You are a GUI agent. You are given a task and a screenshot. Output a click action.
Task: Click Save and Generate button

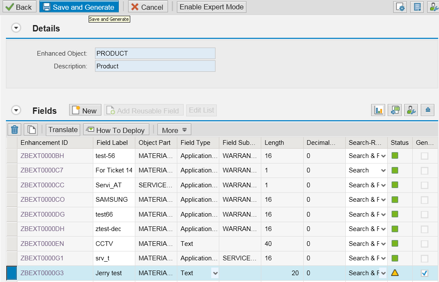(79, 7)
